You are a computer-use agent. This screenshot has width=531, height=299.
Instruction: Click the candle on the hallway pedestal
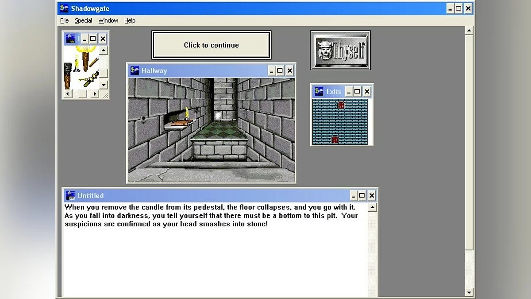pos(187,113)
